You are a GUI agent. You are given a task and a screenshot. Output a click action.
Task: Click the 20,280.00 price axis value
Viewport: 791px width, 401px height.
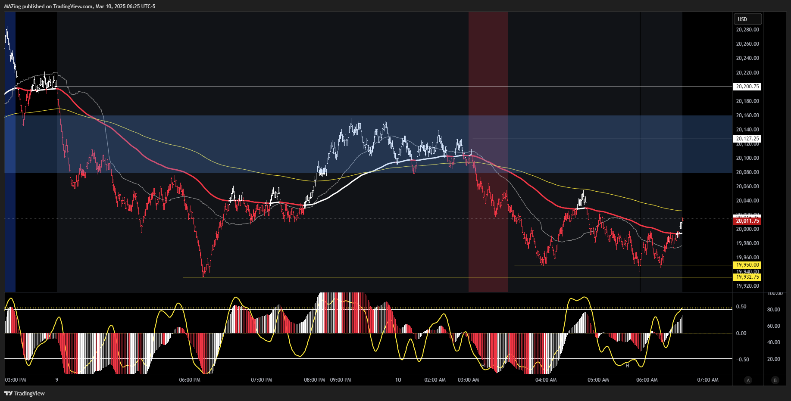tap(747, 30)
